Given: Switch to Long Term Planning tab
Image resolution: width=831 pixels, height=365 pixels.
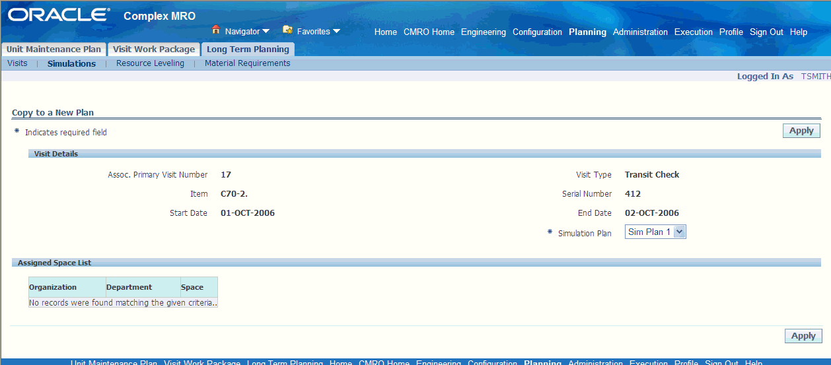Looking at the screenshot, I should 248,50.
